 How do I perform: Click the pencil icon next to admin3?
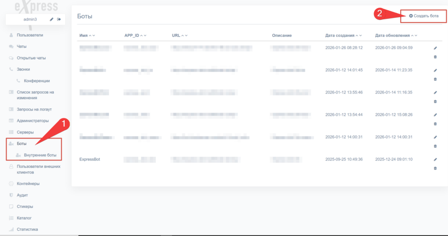(x=52, y=19)
